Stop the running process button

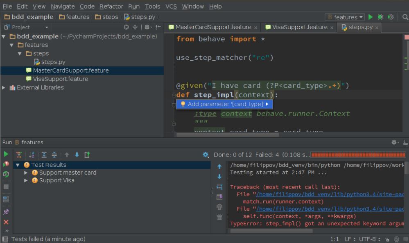click(6, 187)
